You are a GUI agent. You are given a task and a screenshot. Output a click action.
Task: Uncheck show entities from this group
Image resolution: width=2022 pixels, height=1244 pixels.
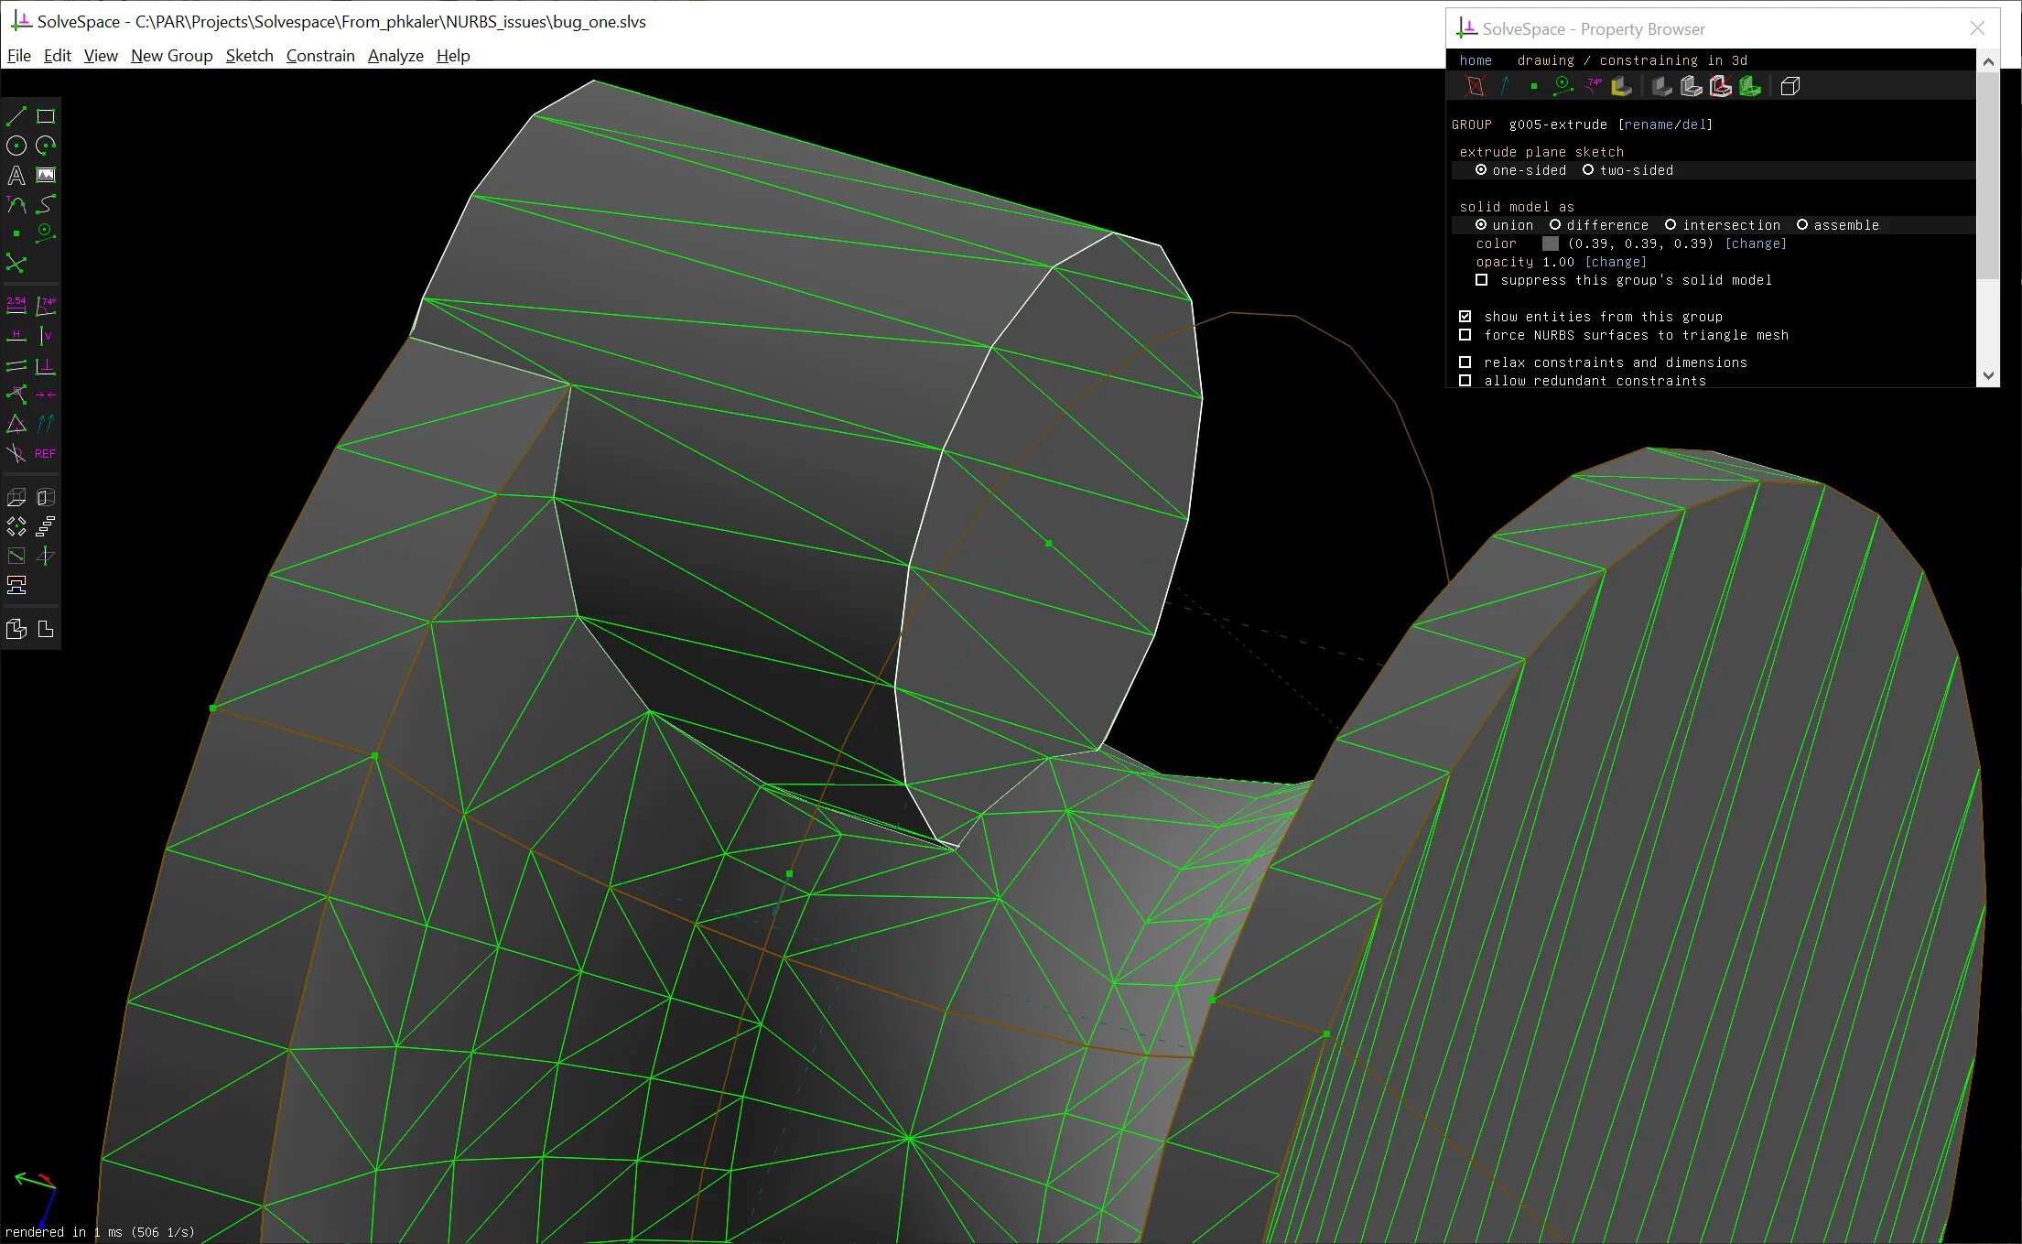(x=1465, y=317)
